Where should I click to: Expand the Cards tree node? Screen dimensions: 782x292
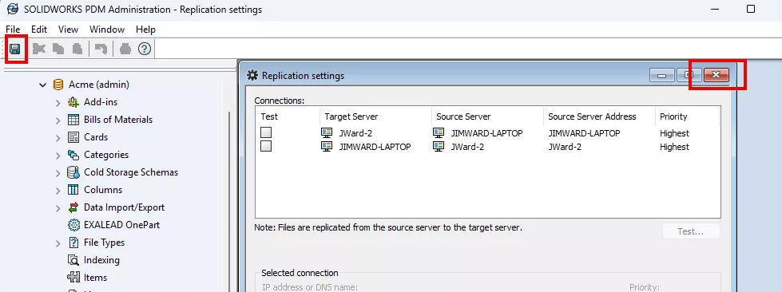point(58,138)
